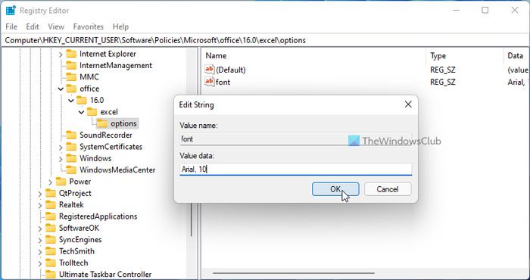This screenshot has width=530, height=280.
Task: Select the Trolltech folder icon
Action: pos(51,263)
